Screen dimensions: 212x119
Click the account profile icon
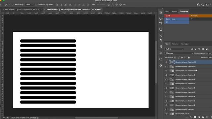pyautogui.click(x=198, y=5)
